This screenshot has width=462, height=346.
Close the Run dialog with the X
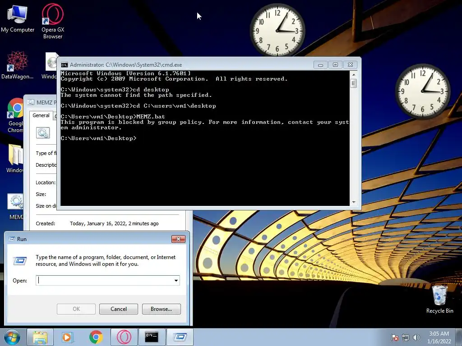(178, 239)
